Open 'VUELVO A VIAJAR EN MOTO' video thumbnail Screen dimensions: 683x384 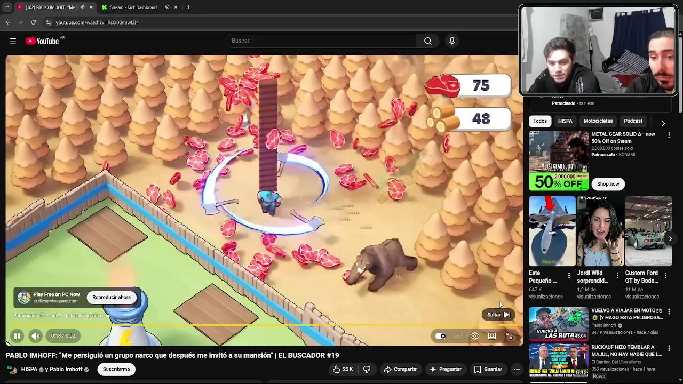558,324
